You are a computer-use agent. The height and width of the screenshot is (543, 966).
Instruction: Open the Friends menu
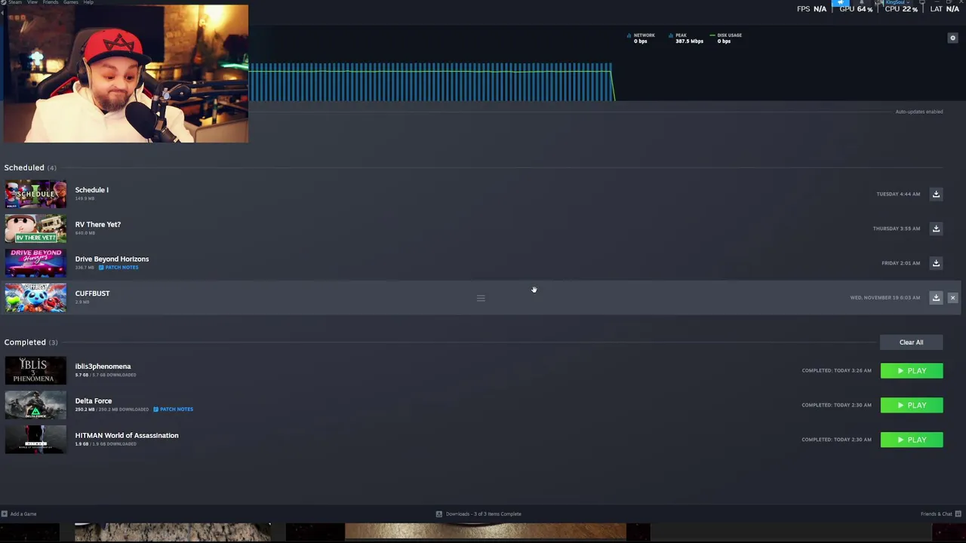point(51,2)
